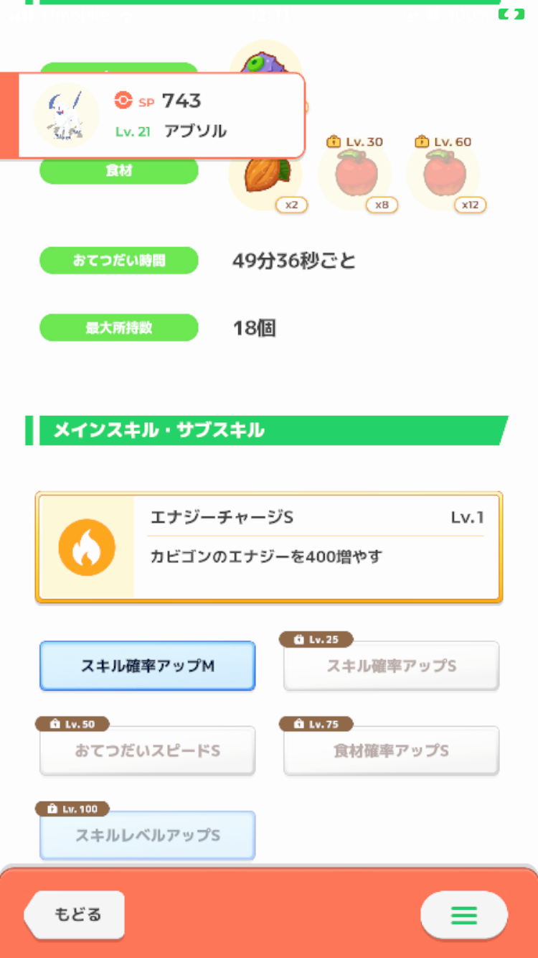Select the locked 食材確率アップS subskill
The image size is (538, 958).
[x=391, y=751]
